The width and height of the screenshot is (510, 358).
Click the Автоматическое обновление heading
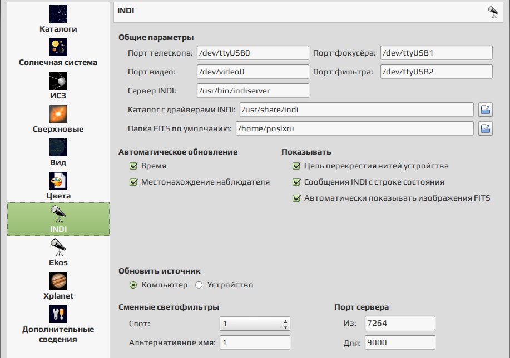(x=178, y=152)
